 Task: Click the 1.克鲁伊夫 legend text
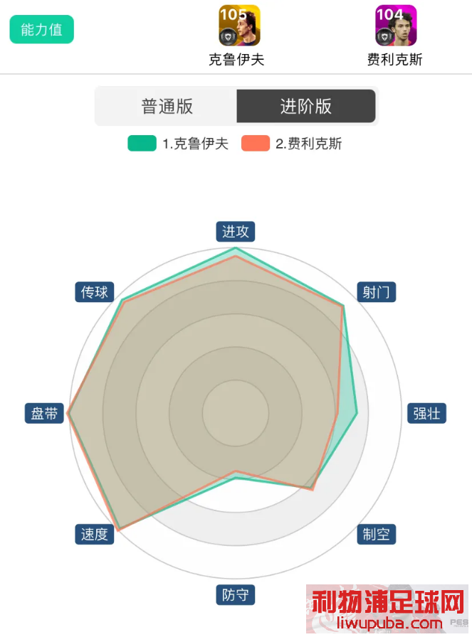point(195,144)
